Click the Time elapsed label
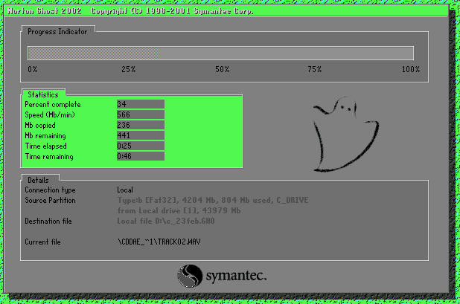Image resolution: width=460 pixels, height=304 pixels. 45,146
